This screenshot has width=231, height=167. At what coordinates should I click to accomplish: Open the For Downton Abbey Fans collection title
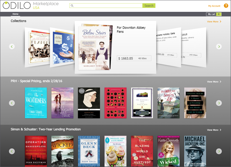click(131, 30)
